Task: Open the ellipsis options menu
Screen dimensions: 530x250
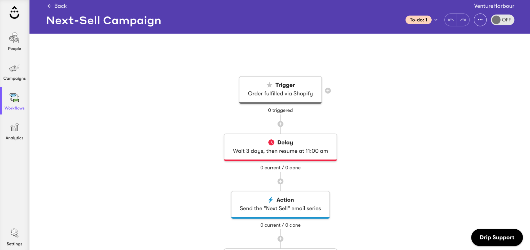Action: pyautogui.click(x=480, y=20)
